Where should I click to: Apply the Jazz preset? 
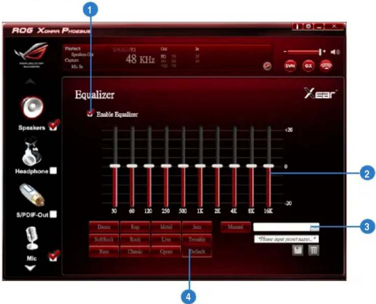pos(197,227)
